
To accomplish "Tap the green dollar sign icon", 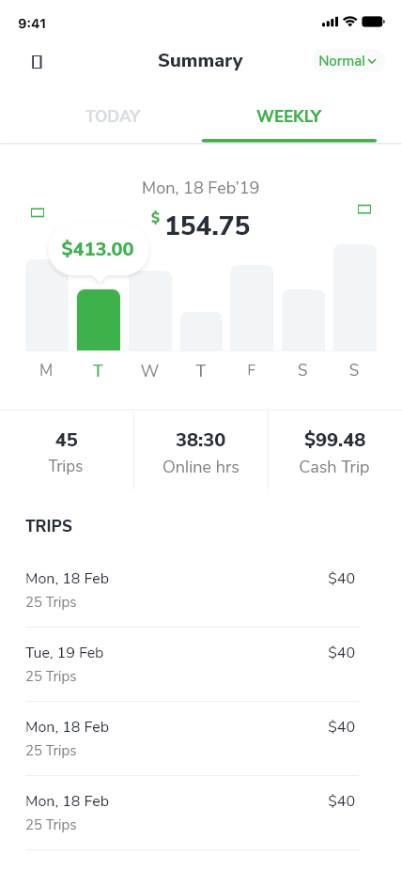I will 155,218.
